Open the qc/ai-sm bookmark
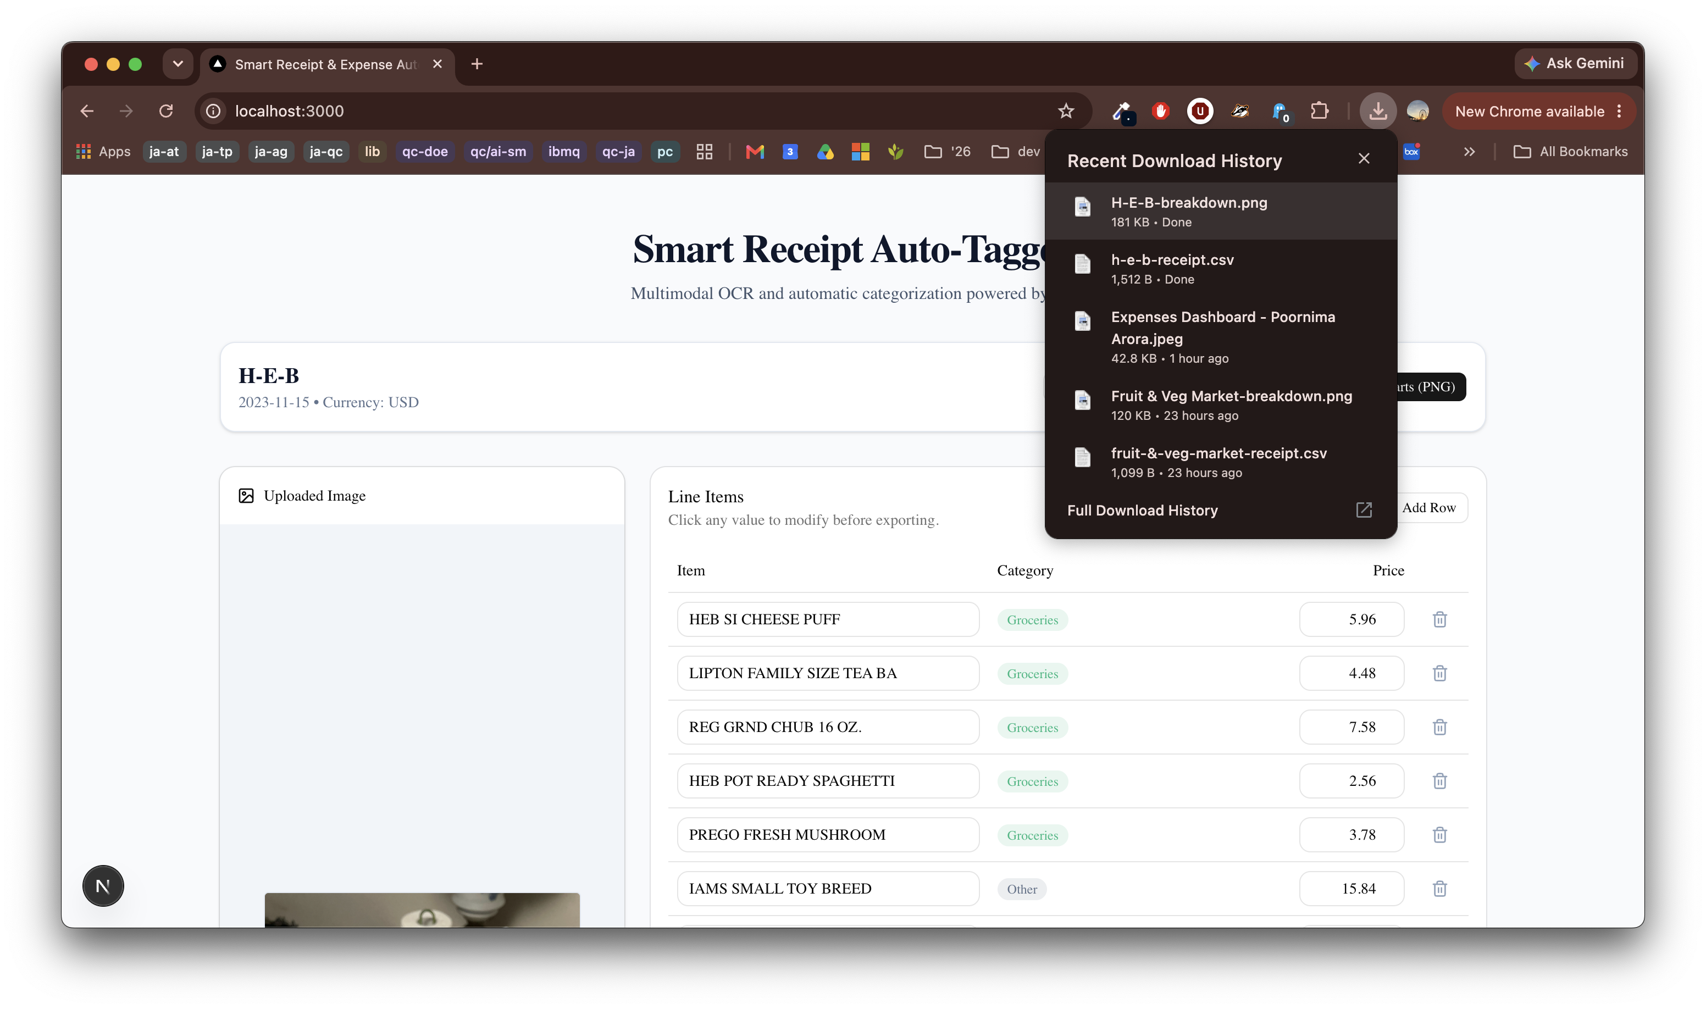 point(498,152)
